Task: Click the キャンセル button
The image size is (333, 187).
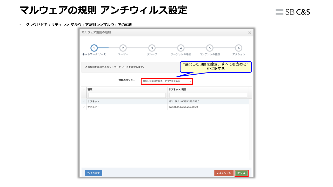Action: pos(224,173)
